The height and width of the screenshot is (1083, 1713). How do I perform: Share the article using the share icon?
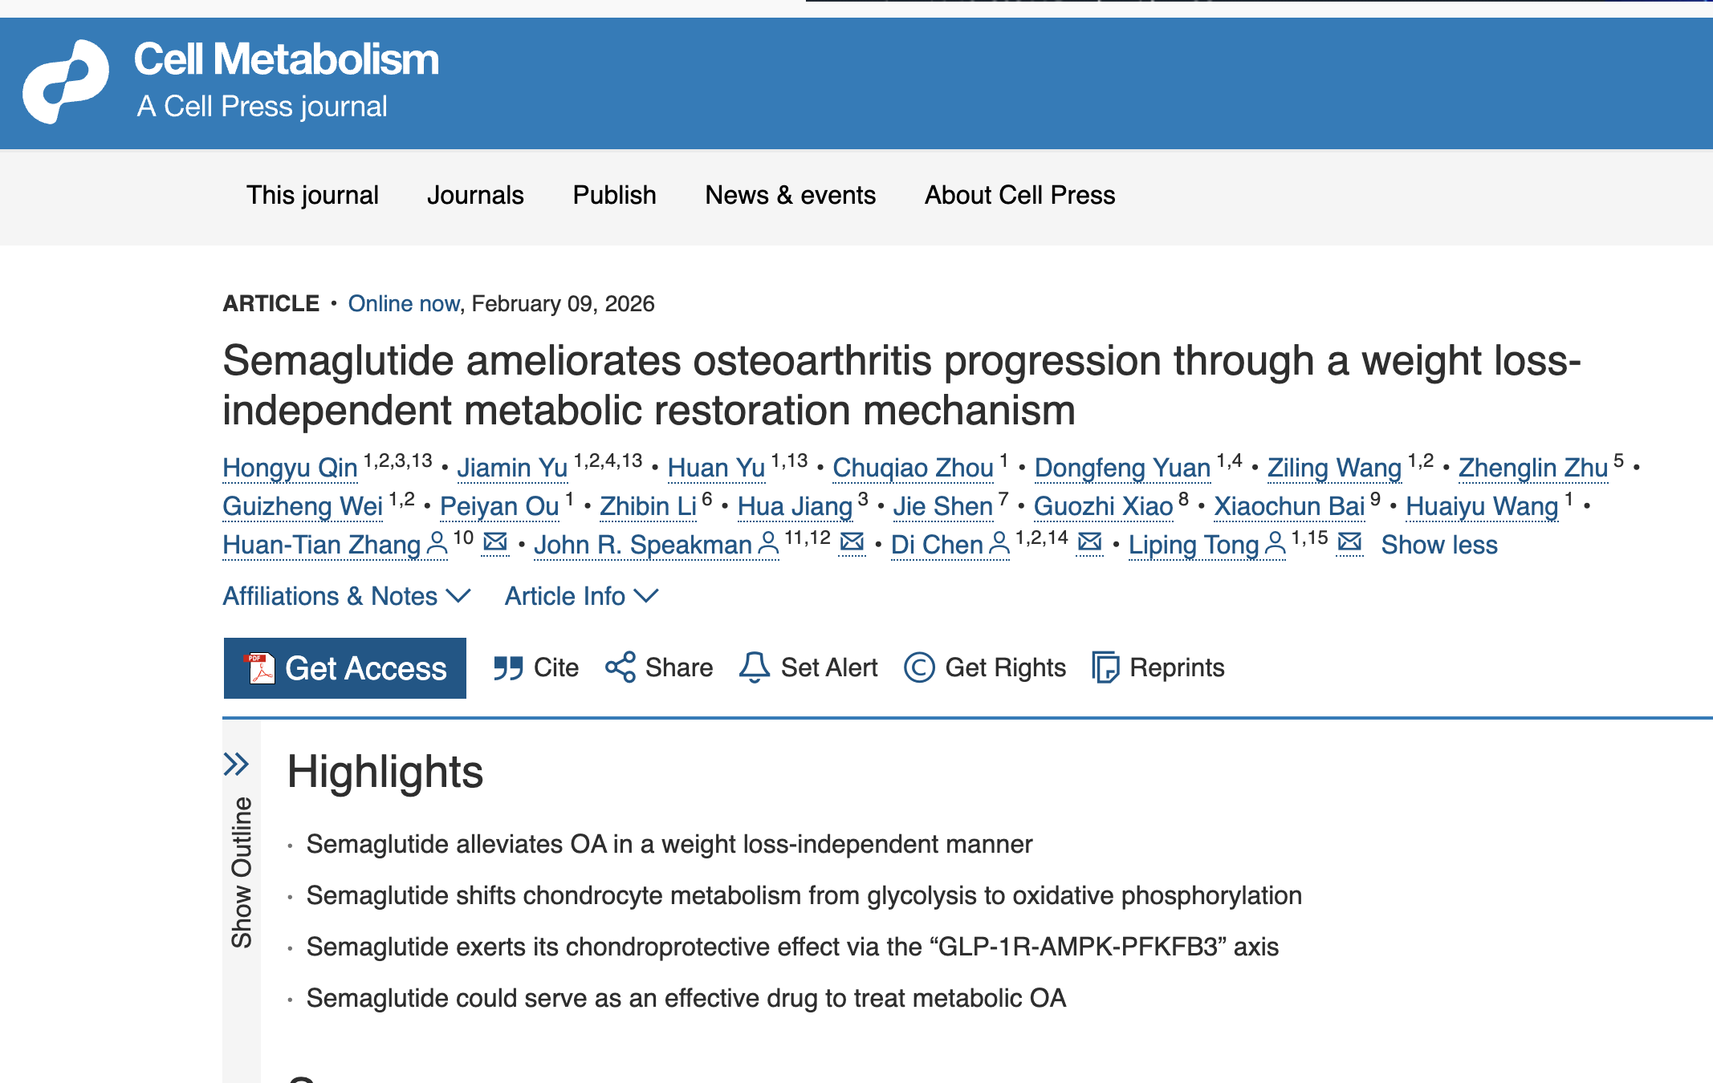pyautogui.click(x=621, y=667)
